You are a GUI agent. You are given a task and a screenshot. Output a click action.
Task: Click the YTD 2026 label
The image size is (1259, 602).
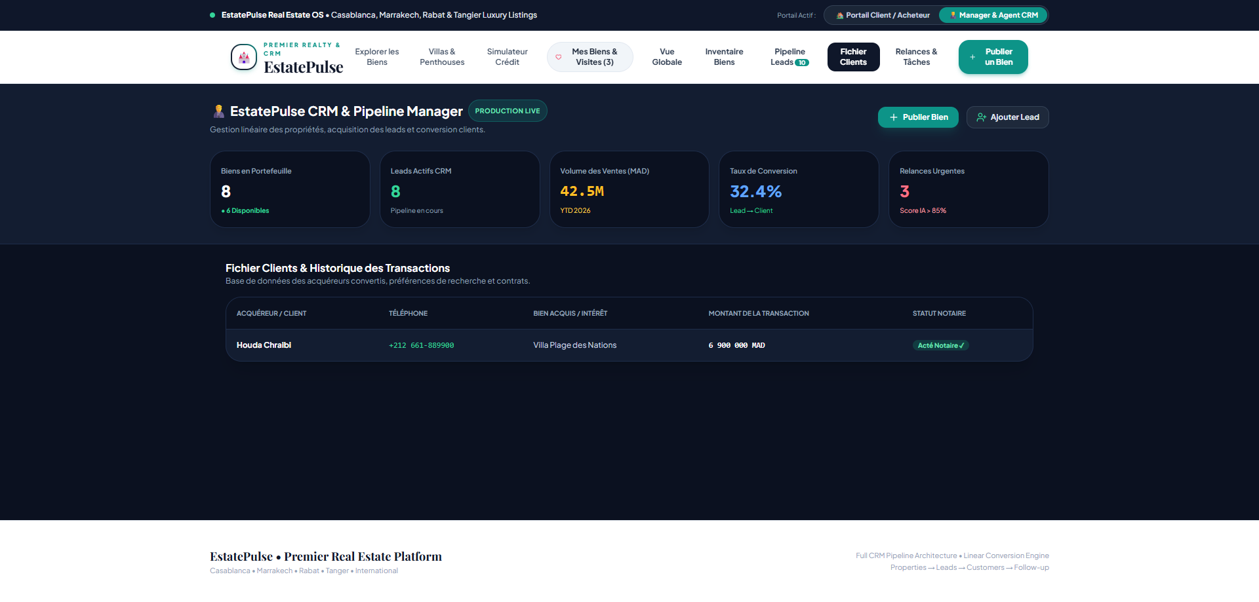[575, 210]
